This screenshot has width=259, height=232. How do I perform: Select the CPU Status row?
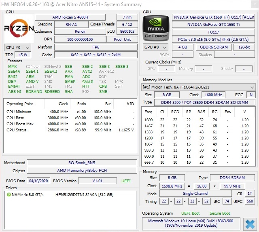(70, 130)
